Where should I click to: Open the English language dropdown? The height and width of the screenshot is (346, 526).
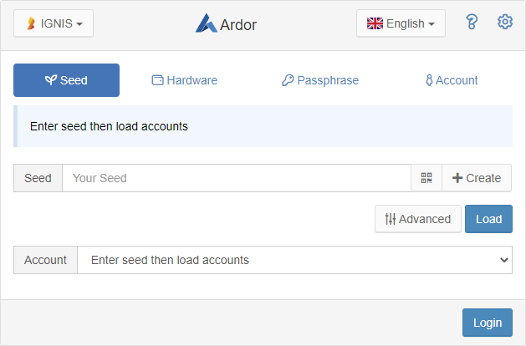click(x=401, y=23)
